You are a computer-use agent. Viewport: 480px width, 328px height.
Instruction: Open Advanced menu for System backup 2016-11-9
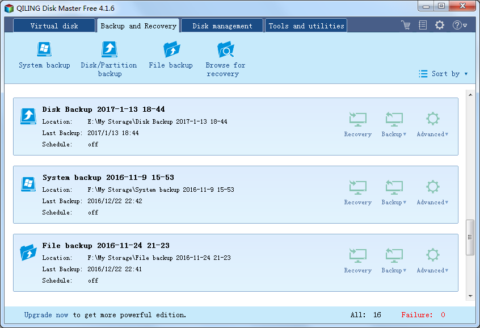[432, 192]
